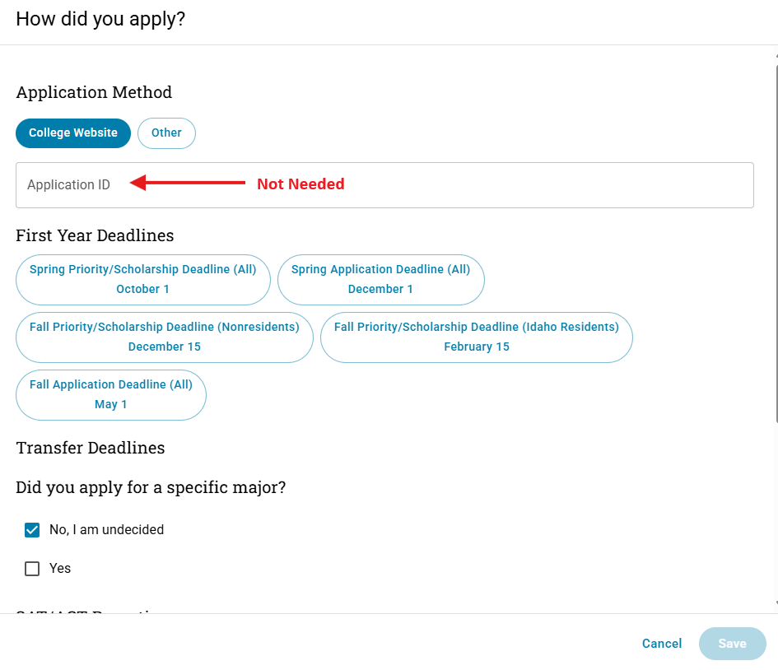Select Spring Priority/Scholarship Deadline October 1

click(x=143, y=280)
